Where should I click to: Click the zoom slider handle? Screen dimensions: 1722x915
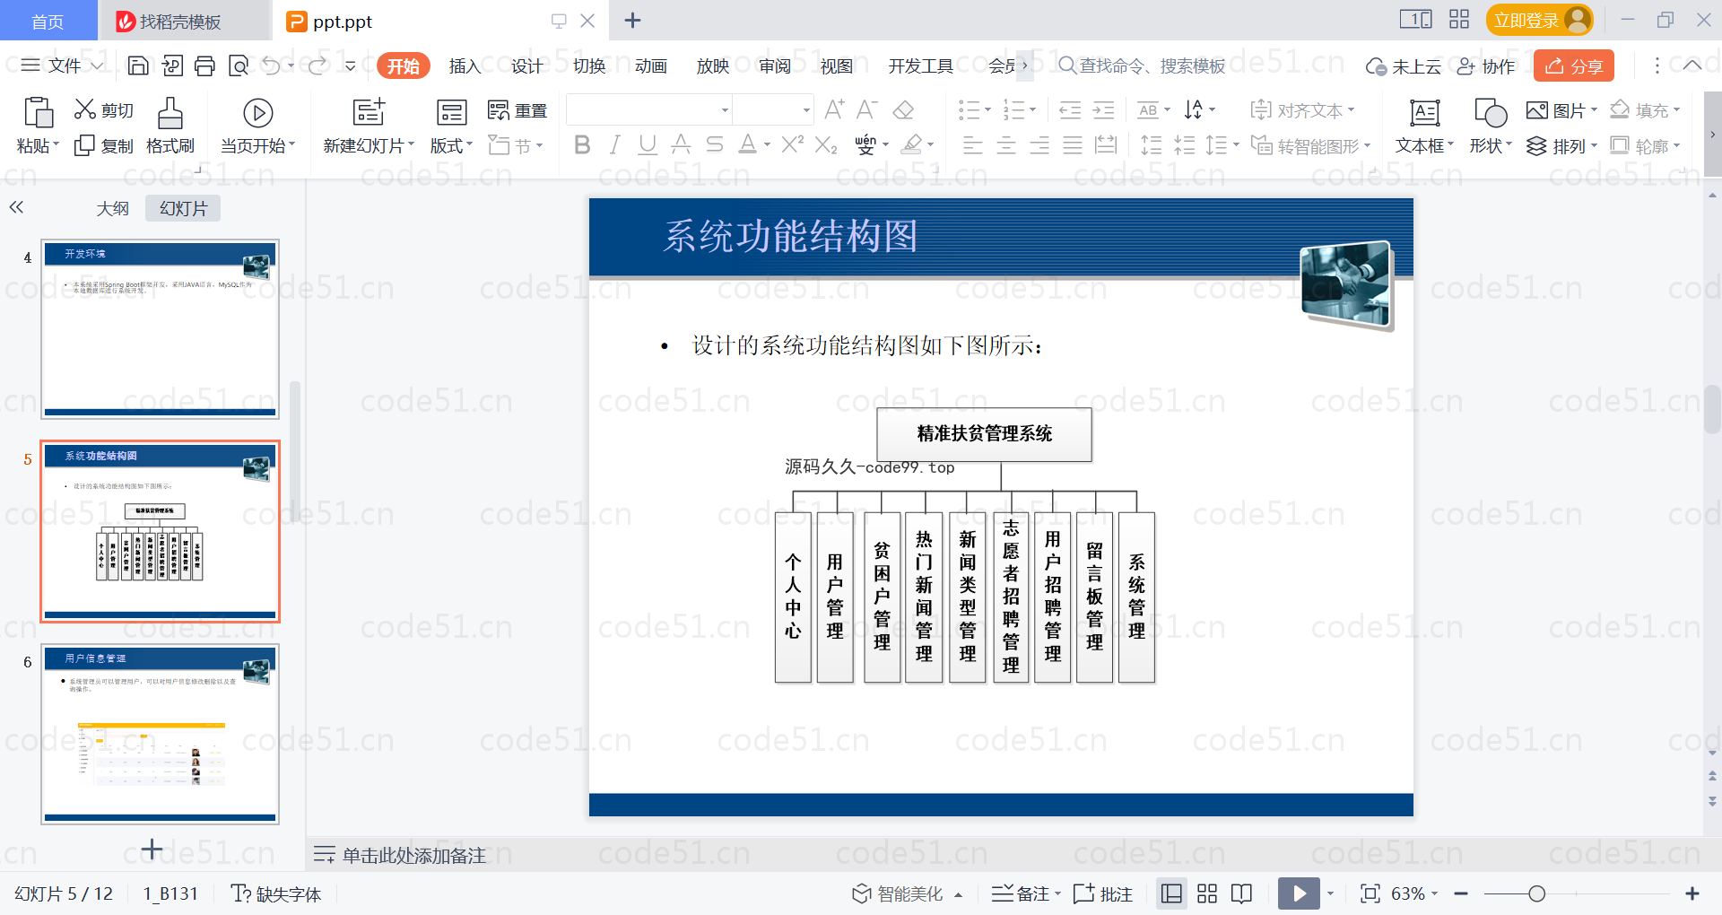point(1536,893)
